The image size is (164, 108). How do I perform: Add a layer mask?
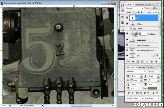coord(138,62)
